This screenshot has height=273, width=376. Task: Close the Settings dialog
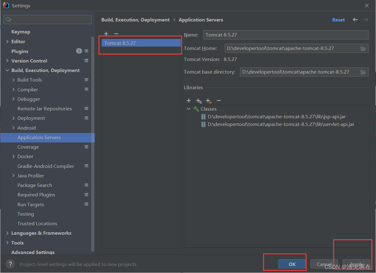(367, 6)
